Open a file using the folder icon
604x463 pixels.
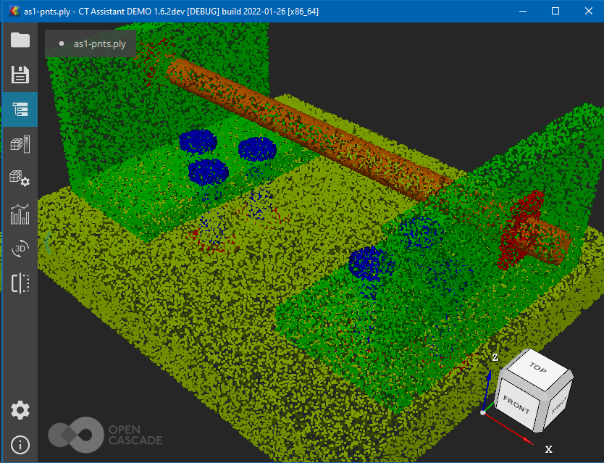point(20,40)
